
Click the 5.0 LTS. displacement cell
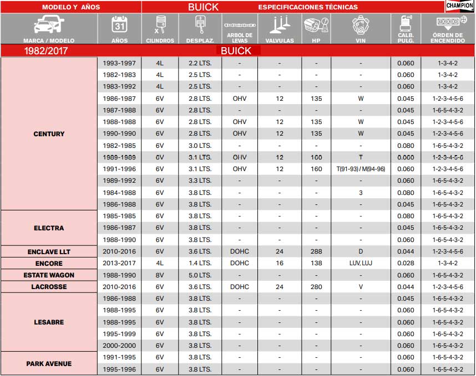pyautogui.click(x=200, y=275)
